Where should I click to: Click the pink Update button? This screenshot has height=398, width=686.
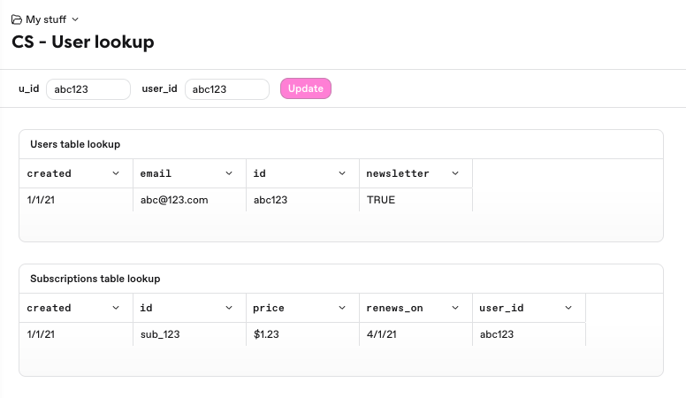(x=306, y=88)
